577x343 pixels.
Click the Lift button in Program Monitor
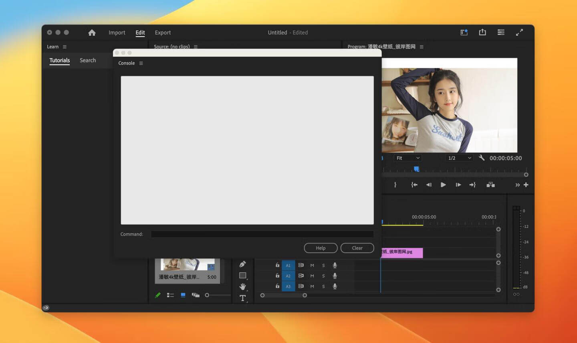pos(490,185)
